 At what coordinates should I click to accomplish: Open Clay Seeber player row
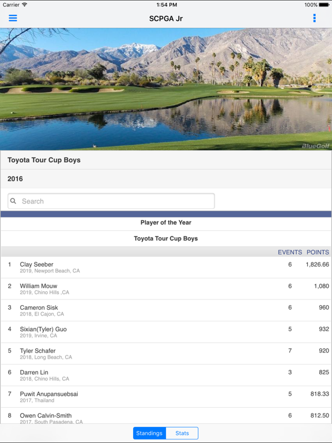click(x=166, y=267)
